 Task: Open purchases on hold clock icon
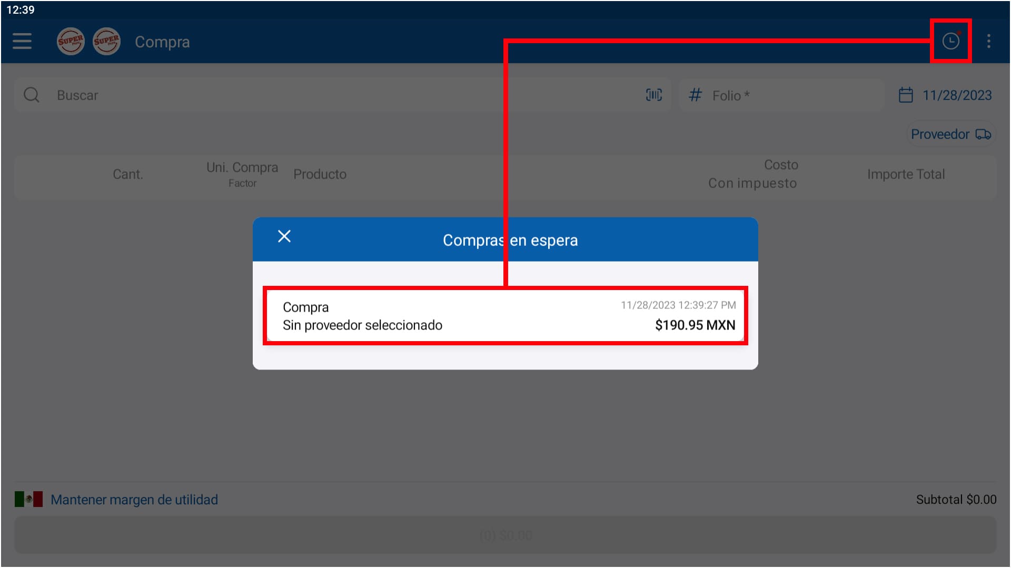click(950, 41)
